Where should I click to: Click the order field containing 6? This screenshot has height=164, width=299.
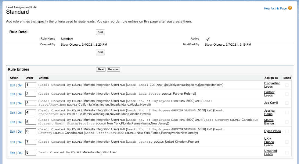(31, 131)
